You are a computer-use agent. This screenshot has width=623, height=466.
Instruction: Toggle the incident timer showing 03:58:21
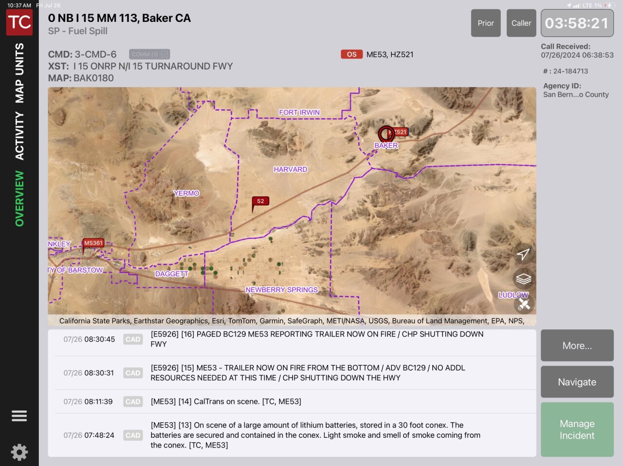577,23
